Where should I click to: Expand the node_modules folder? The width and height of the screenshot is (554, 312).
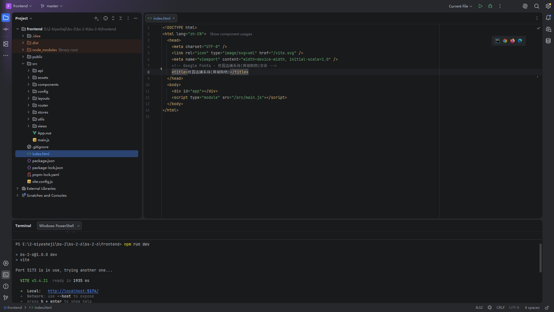coord(23,50)
